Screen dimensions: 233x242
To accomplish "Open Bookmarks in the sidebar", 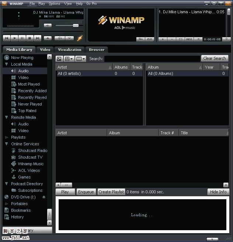I will pos(21,210).
